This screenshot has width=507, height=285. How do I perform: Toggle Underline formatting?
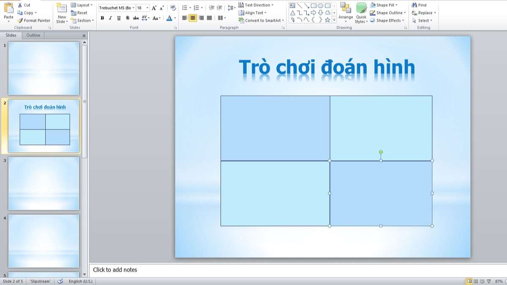(x=119, y=18)
